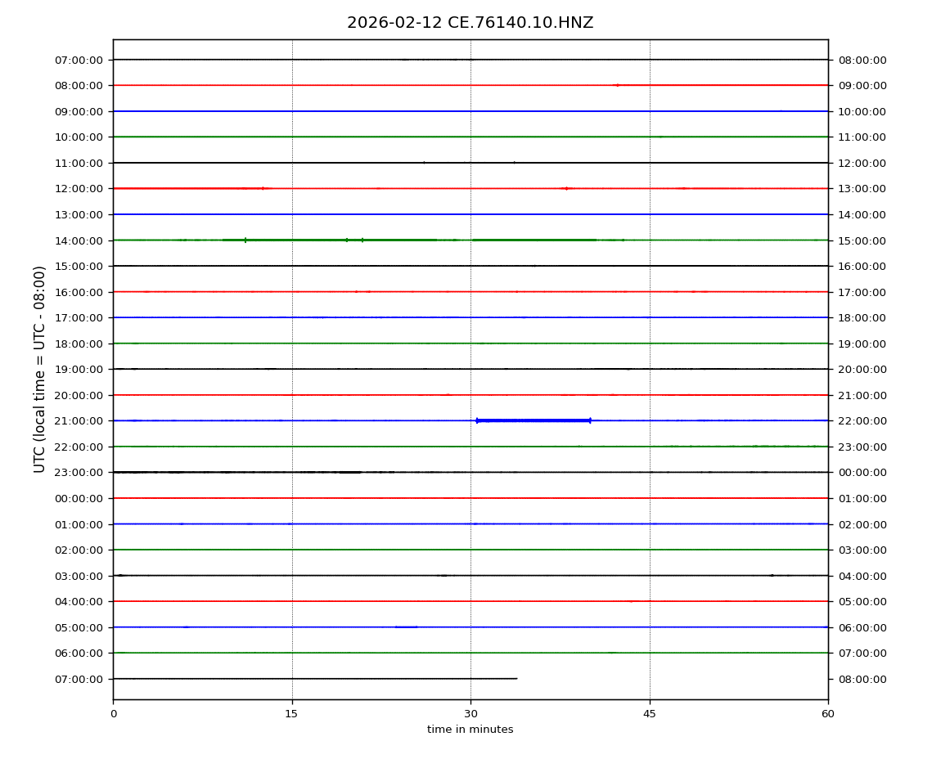Click the "time in minutes" x-axis label
Screen dimensions: 941x777
[470, 730]
